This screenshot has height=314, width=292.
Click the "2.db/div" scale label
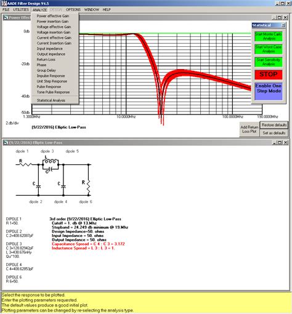coord(12,123)
